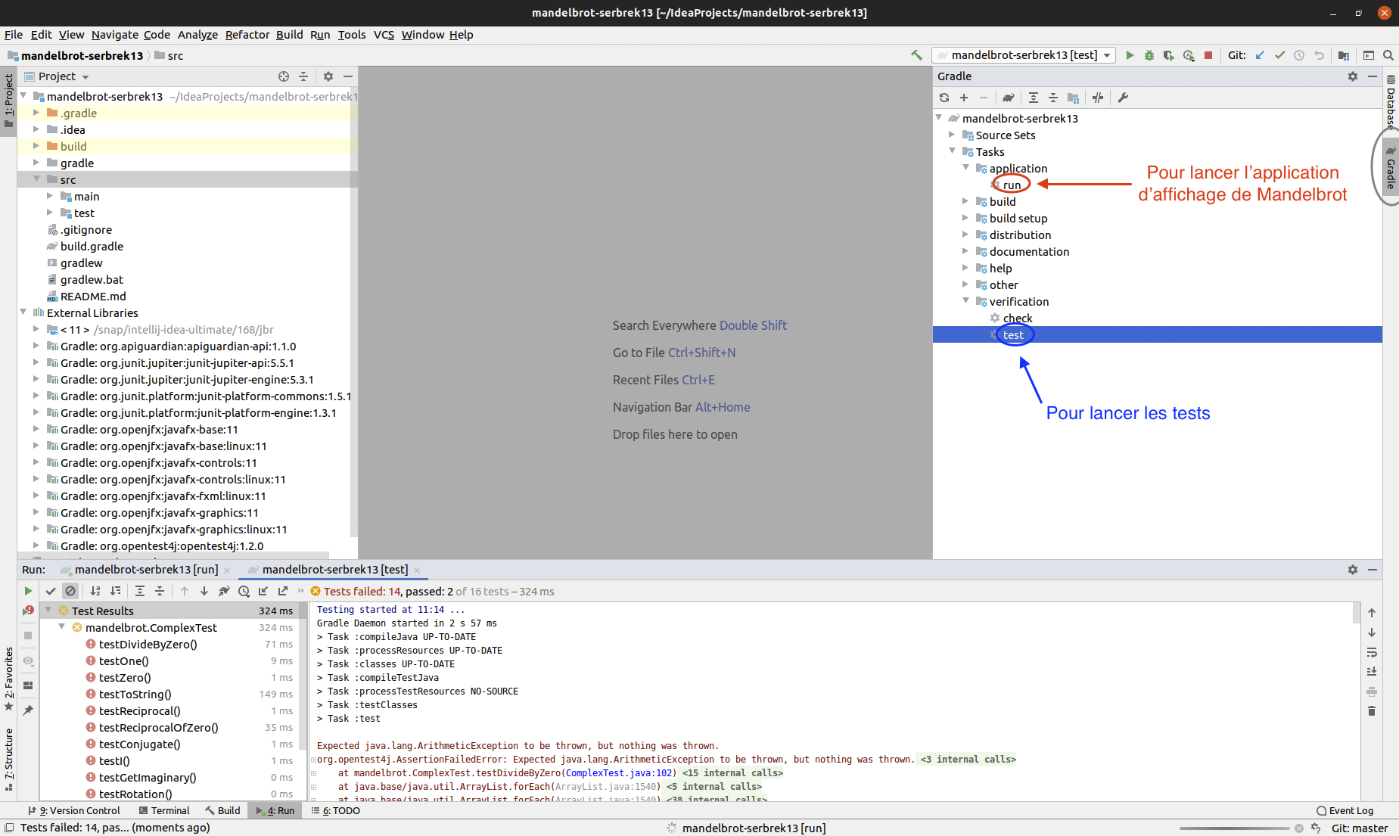The image size is (1399, 836).
Task: Open ComplexTest.java:102 stack trace link
Action: coord(620,773)
